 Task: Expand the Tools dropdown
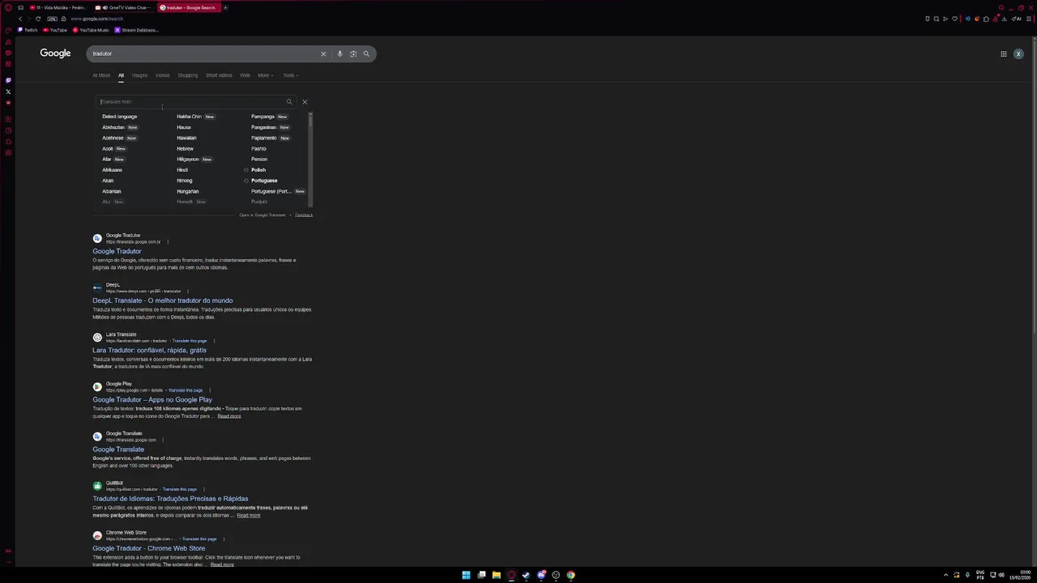click(x=290, y=75)
